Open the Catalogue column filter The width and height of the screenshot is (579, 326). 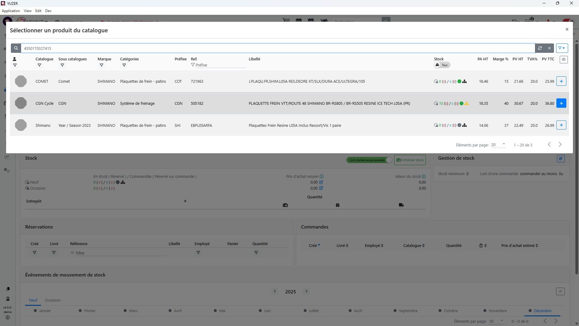[39, 65]
